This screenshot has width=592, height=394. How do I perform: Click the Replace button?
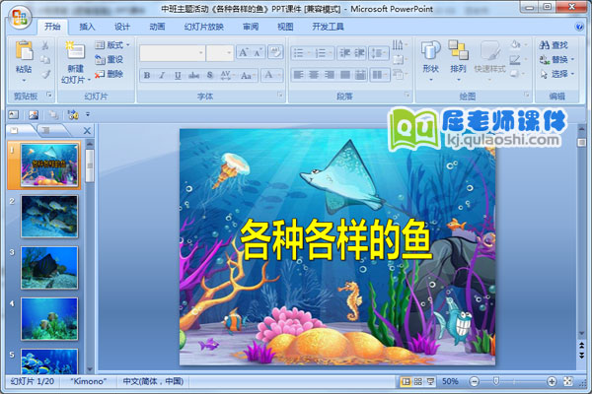[556, 59]
